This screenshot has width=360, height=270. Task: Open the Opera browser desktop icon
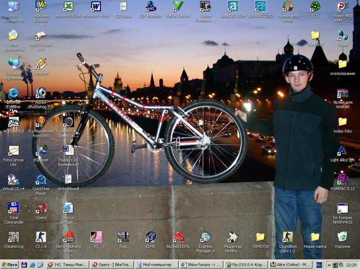point(41,208)
